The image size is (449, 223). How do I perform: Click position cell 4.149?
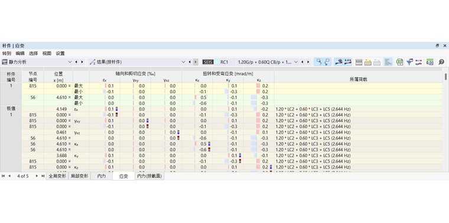[x=58, y=109]
